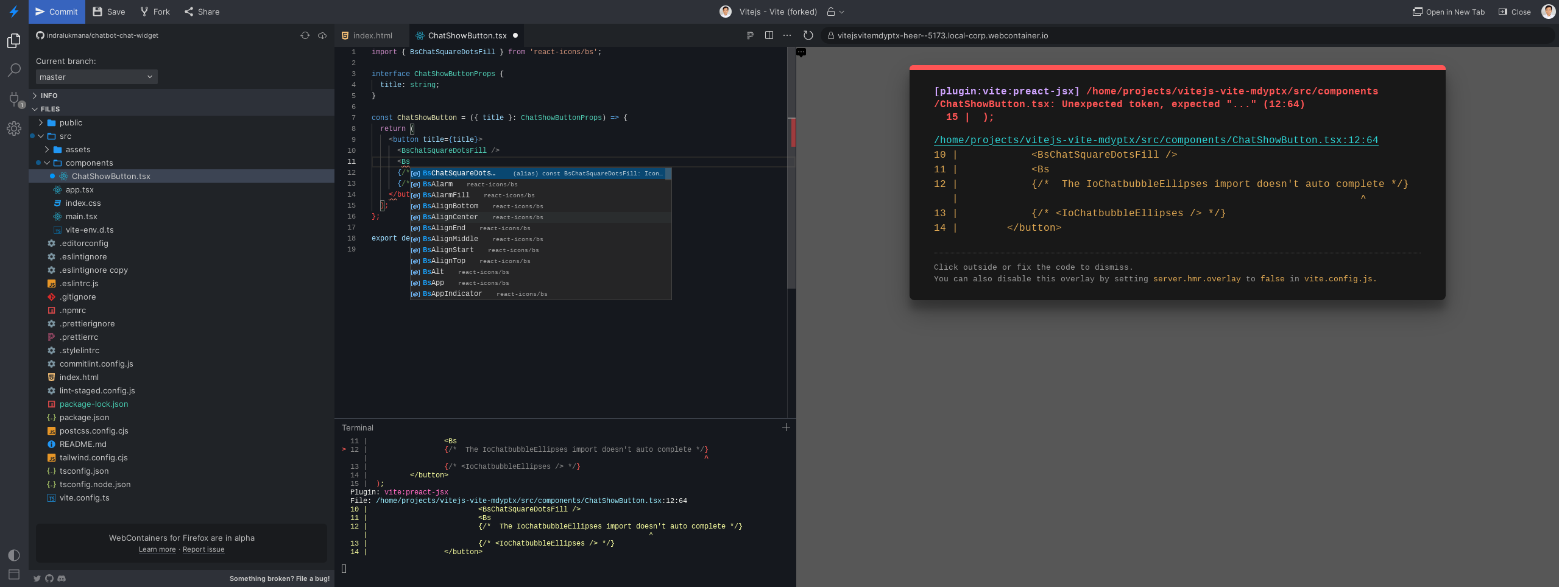Screen dimensions: 1559x587
Task: Format code with the Prettier icon
Action: [x=749, y=35]
